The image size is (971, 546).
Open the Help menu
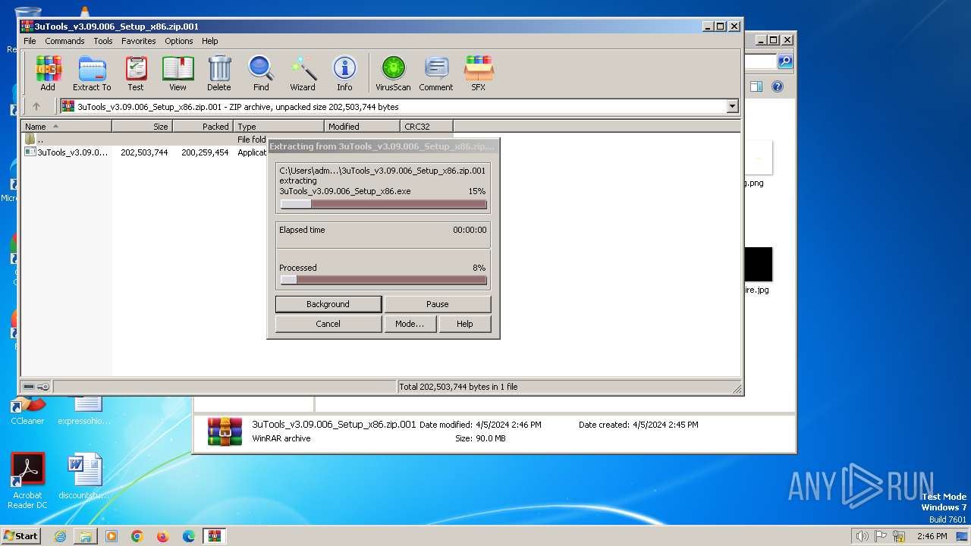(x=210, y=41)
